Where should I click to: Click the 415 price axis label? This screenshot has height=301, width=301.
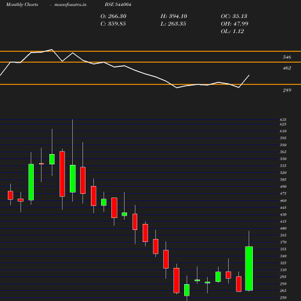pyautogui.click(x=283, y=222)
